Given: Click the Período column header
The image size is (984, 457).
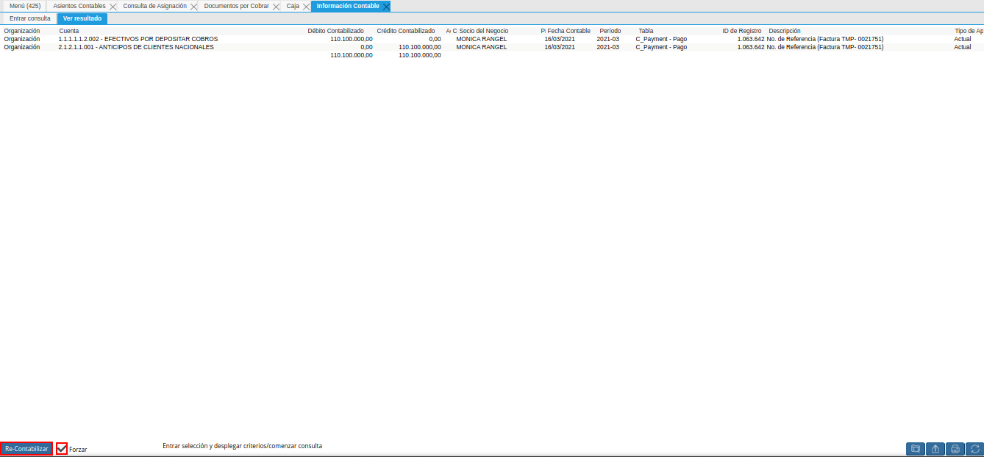Looking at the screenshot, I should pyautogui.click(x=610, y=31).
